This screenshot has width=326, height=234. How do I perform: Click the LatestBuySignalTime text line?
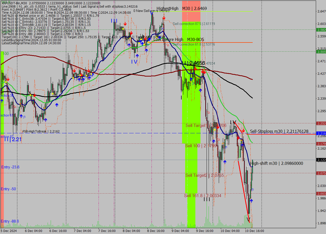click(x=31, y=40)
